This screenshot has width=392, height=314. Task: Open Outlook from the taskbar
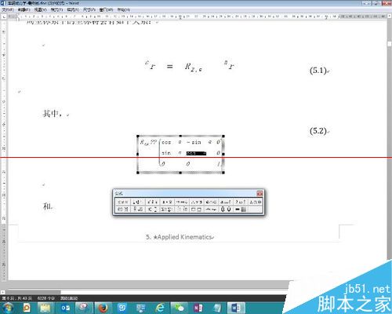click(65, 308)
